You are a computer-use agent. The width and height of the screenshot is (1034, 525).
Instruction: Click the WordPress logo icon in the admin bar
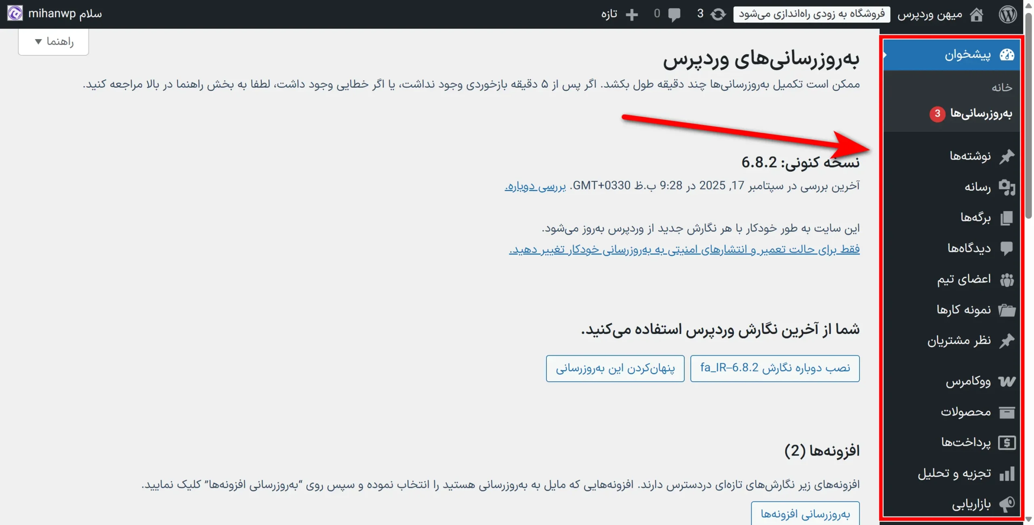point(1007,15)
